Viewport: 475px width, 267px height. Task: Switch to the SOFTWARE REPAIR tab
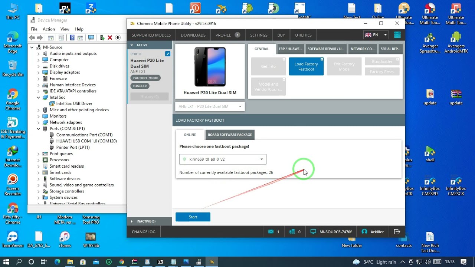pyautogui.click(x=326, y=49)
